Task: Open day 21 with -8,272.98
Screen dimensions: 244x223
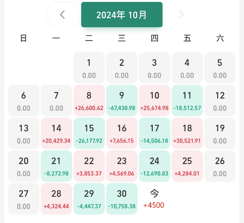Action: pyautogui.click(x=56, y=166)
